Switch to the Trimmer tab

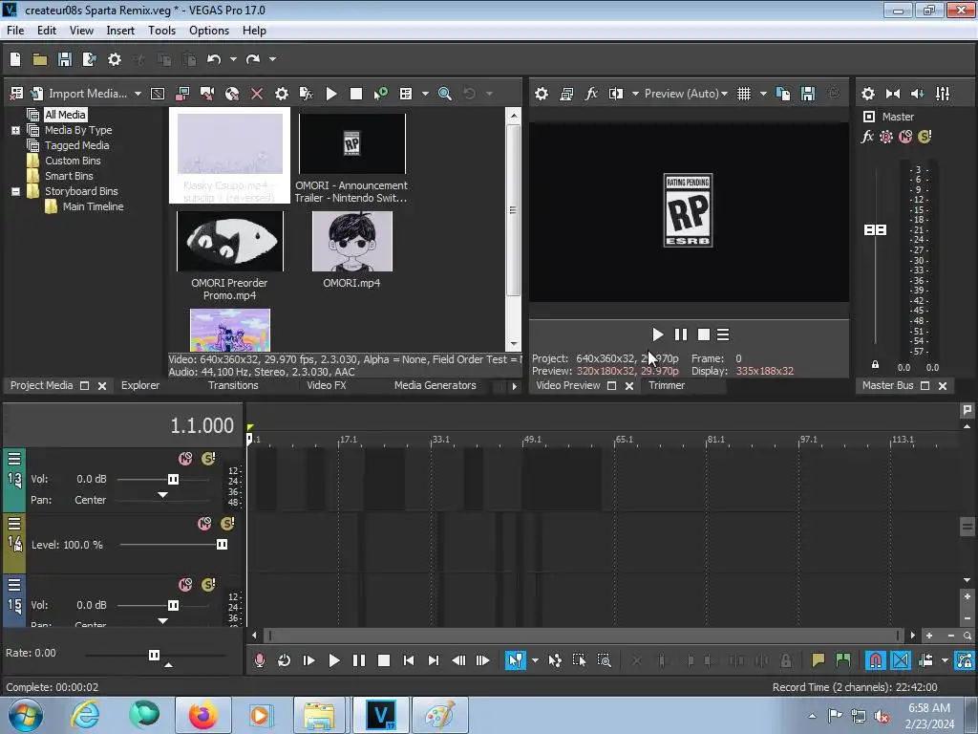[x=667, y=385]
